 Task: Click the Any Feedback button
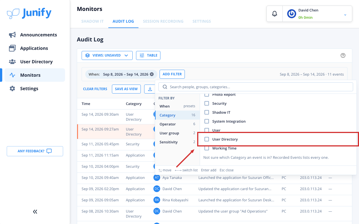tap(35, 151)
